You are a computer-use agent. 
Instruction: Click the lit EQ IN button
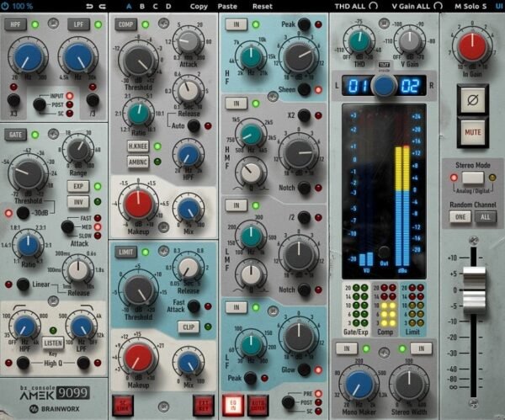click(x=233, y=406)
